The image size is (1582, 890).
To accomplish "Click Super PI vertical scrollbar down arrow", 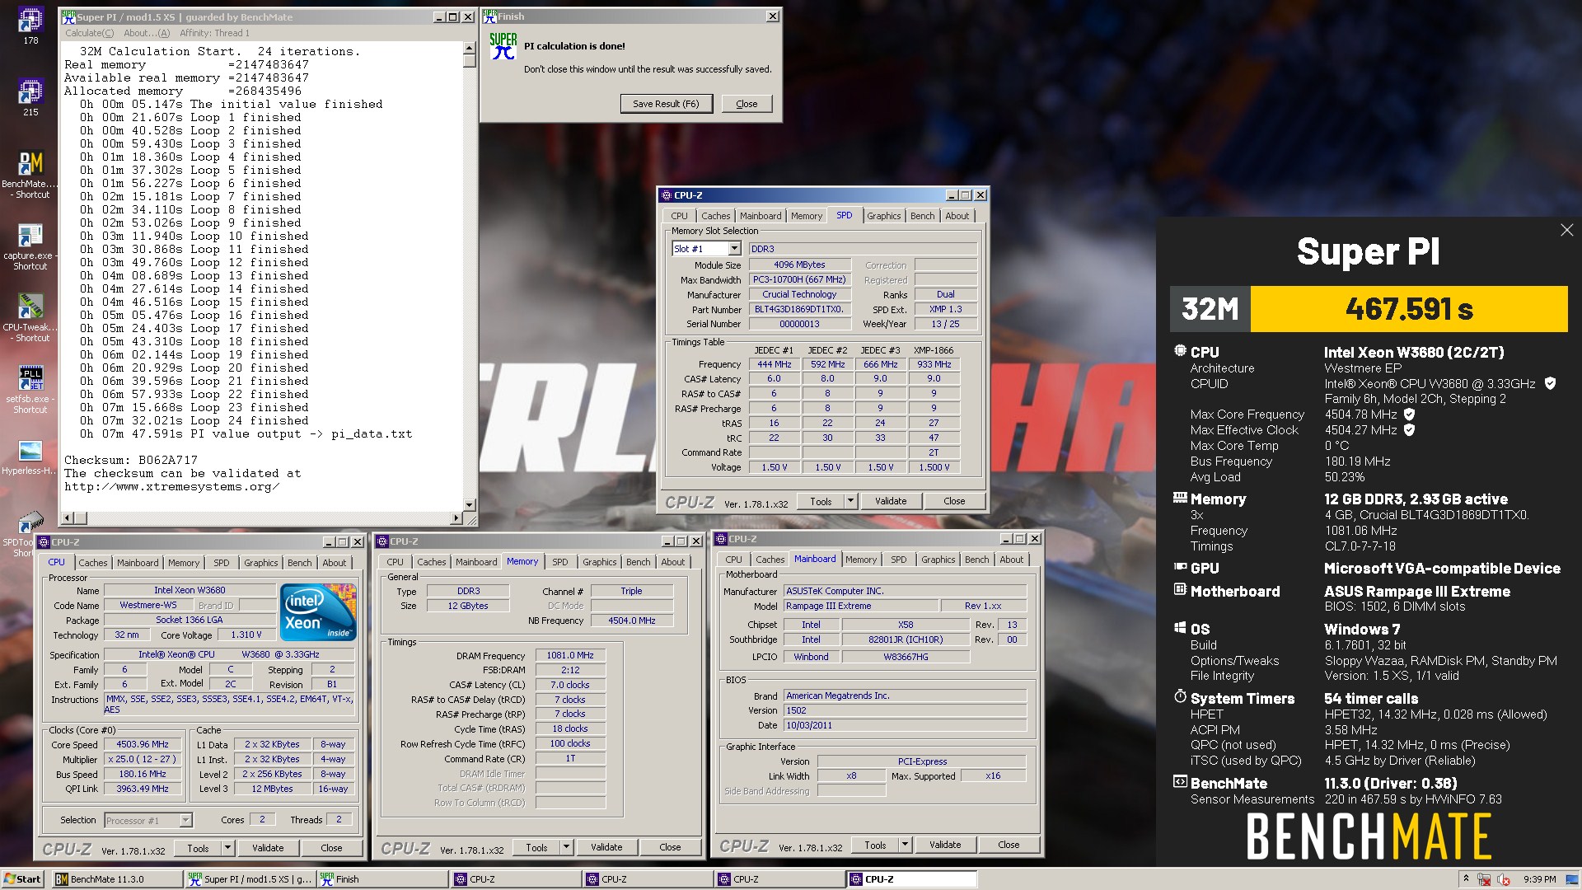I will tap(469, 504).
